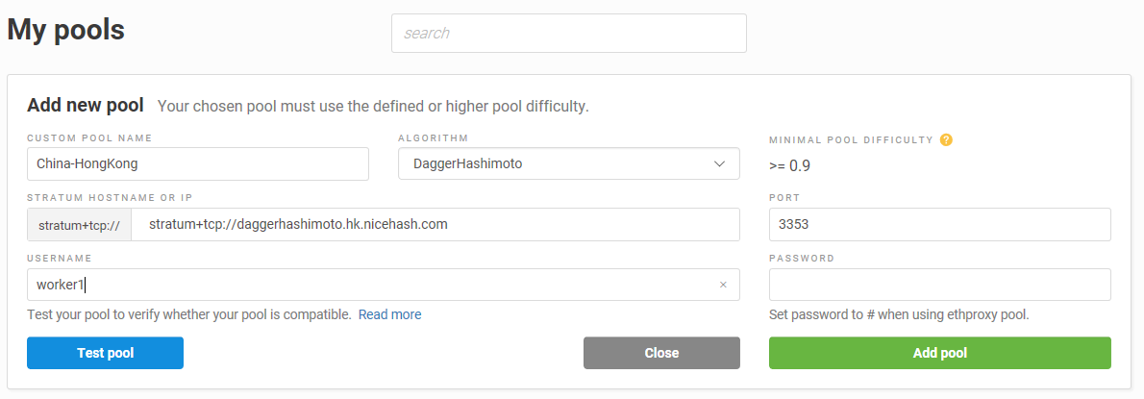The height and width of the screenshot is (399, 1144).
Task: Open the Read more link
Action: click(x=389, y=314)
